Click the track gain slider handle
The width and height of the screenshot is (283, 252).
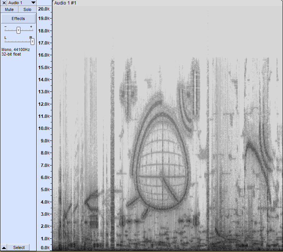pos(19,30)
